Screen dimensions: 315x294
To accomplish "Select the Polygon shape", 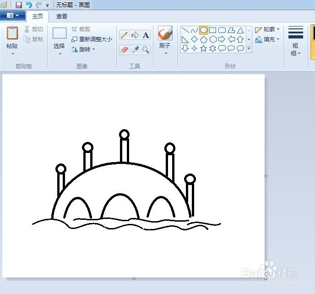I will pos(231,30).
